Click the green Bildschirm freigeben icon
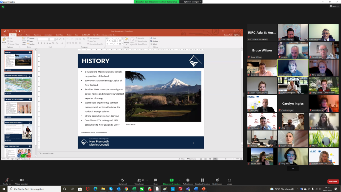Viewport: 341px width, 192px height. tap(171, 180)
